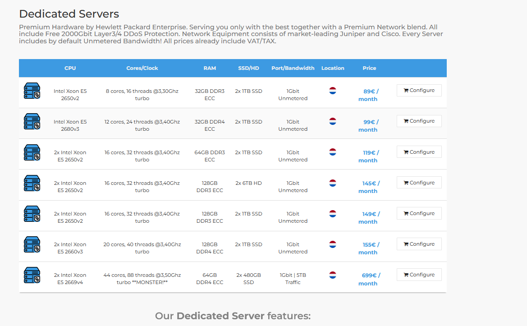Select the '99€ / month' price
This screenshot has width=527, height=326.
pos(368,126)
